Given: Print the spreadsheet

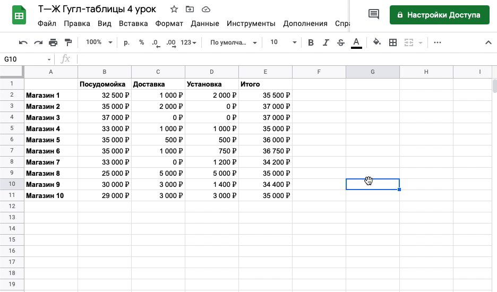Looking at the screenshot, I should [53, 42].
